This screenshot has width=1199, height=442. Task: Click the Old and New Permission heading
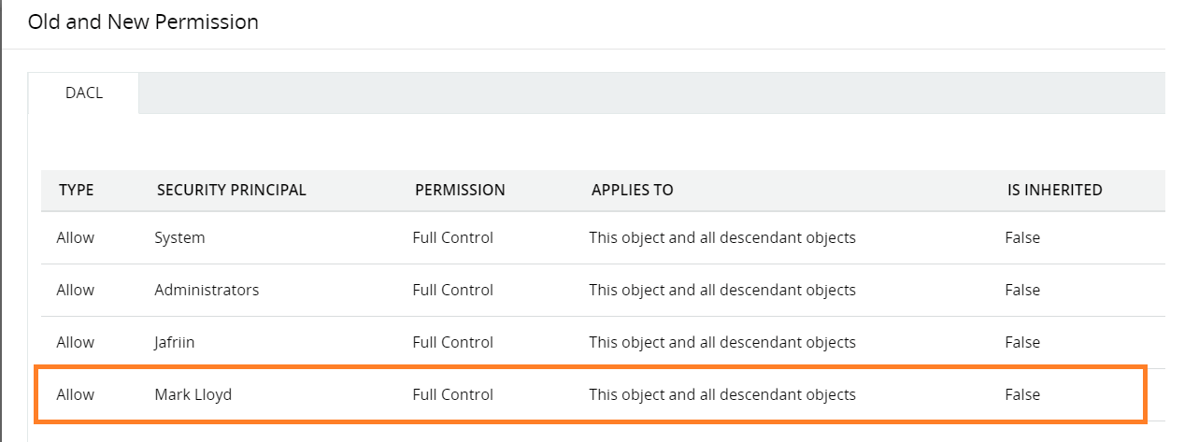click(143, 21)
